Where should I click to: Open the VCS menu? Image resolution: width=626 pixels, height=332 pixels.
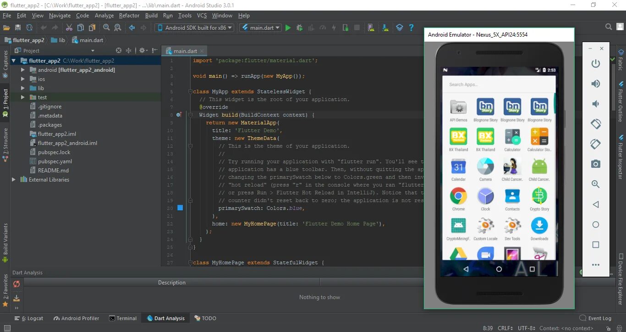(202, 16)
